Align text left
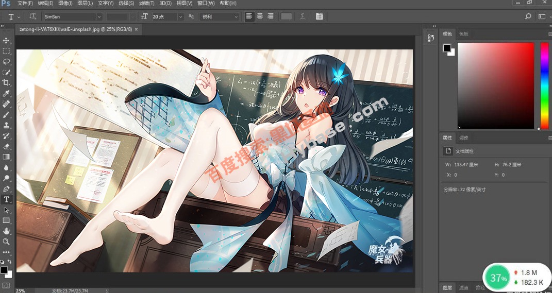 (249, 16)
